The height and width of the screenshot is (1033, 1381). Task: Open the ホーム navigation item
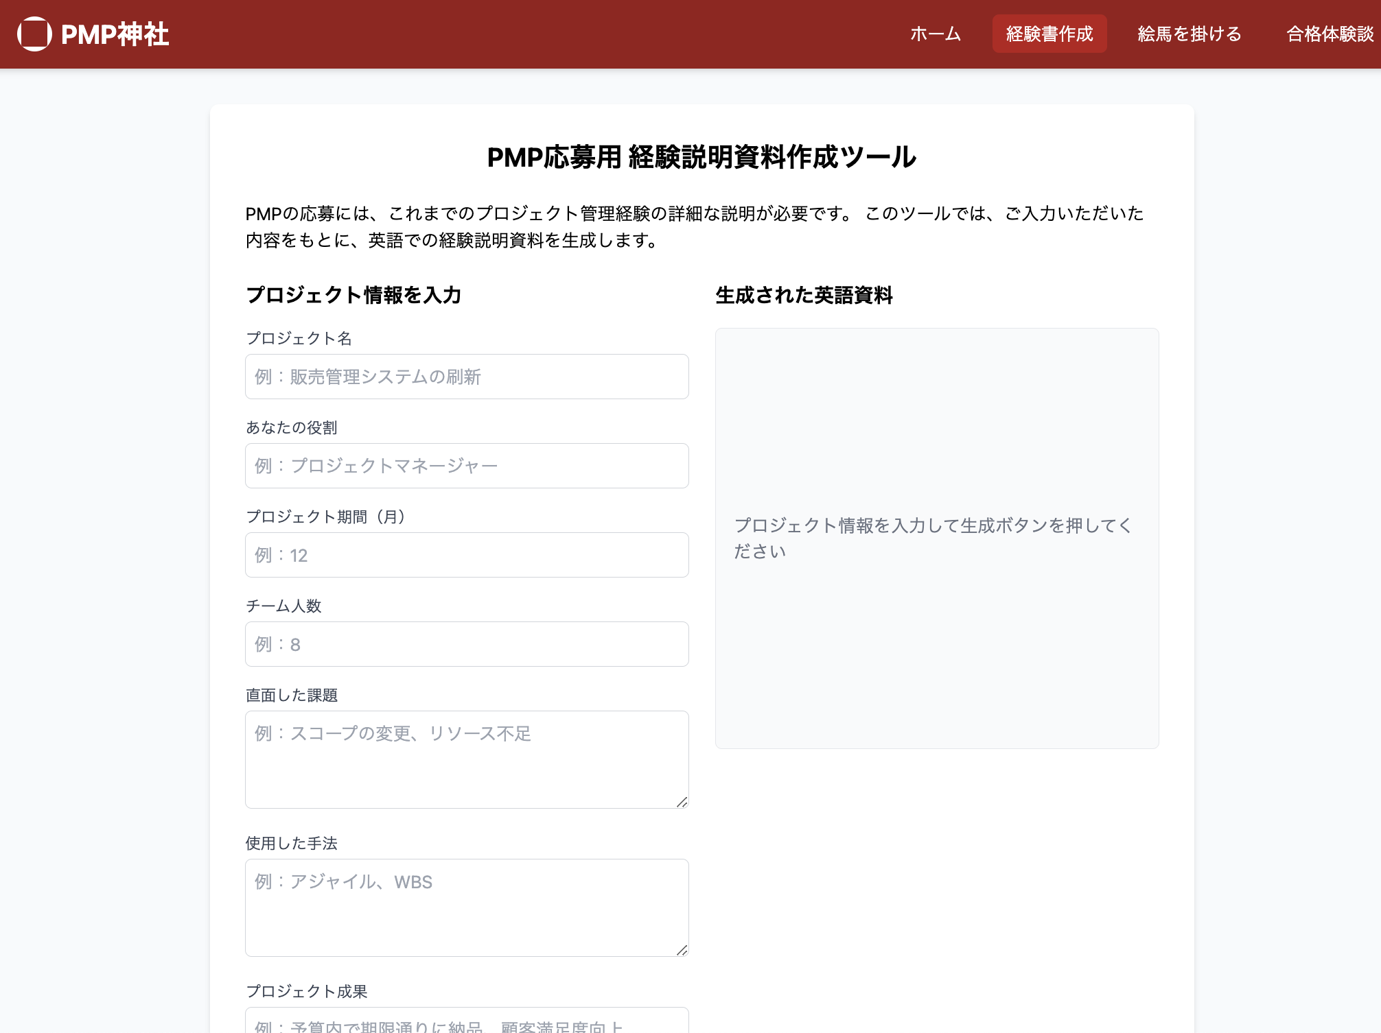coord(935,34)
